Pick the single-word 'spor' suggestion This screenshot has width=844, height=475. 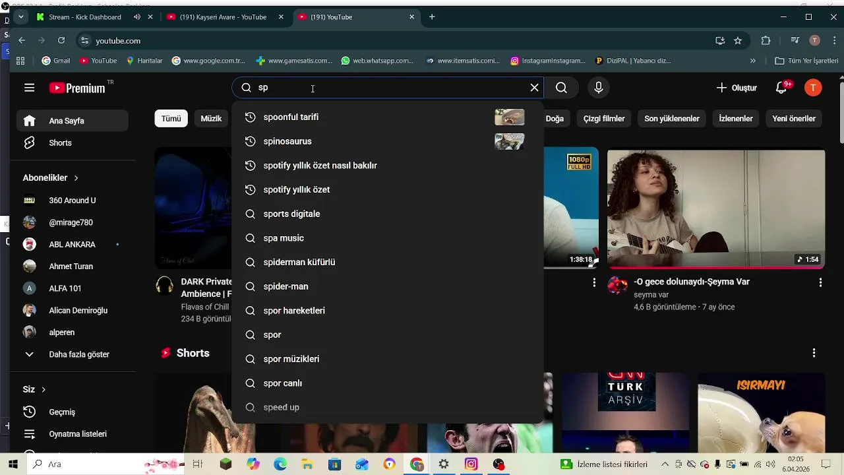pyautogui.click(x=387, y=335)
